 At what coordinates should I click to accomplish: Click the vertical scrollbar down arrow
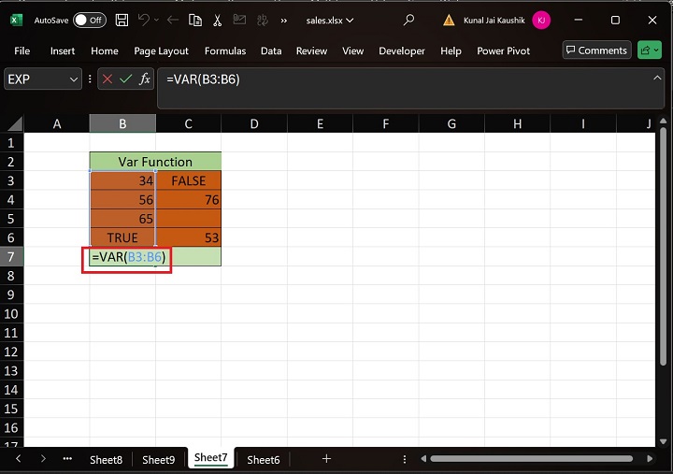[663, 441]
